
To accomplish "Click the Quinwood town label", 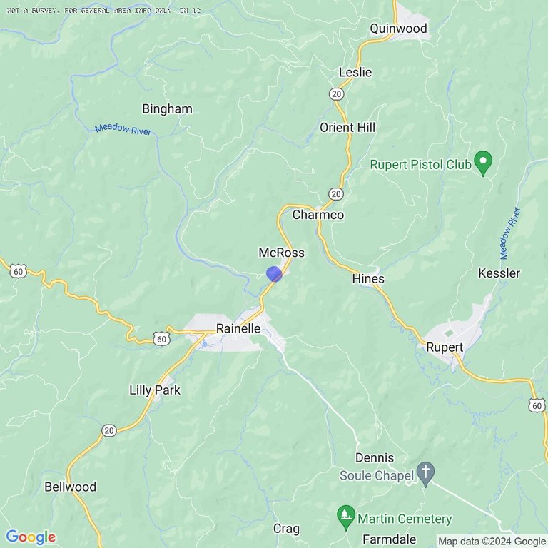I will pyautogui.click(x=398, y=29).
